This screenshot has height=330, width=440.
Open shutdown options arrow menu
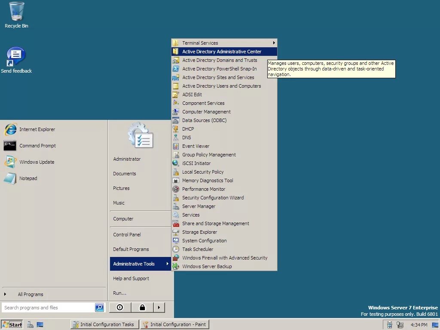[159, 308]
